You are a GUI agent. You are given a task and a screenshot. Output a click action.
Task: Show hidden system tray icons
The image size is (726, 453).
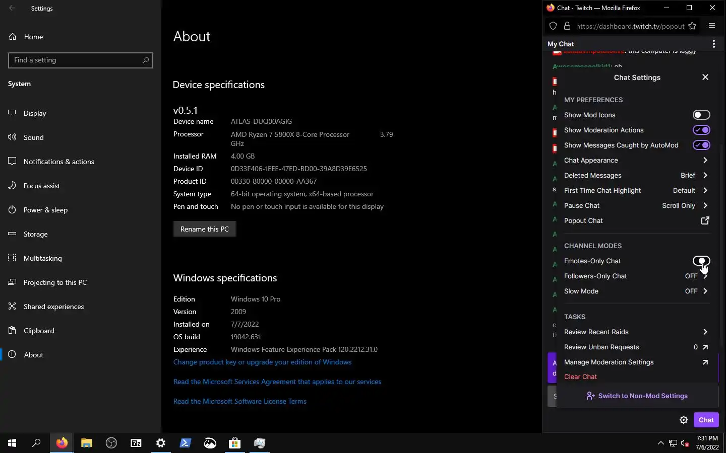pos(660,443)
